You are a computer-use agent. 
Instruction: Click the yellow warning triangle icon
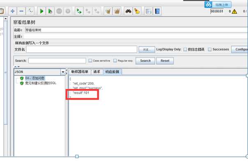point(234,12)
